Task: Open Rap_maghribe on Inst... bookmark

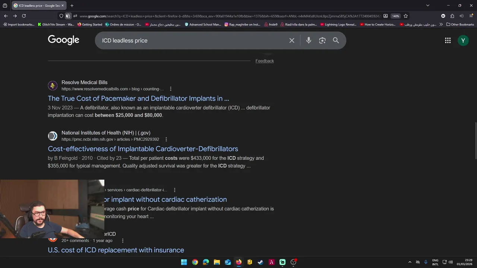Action: click(243, 25)
